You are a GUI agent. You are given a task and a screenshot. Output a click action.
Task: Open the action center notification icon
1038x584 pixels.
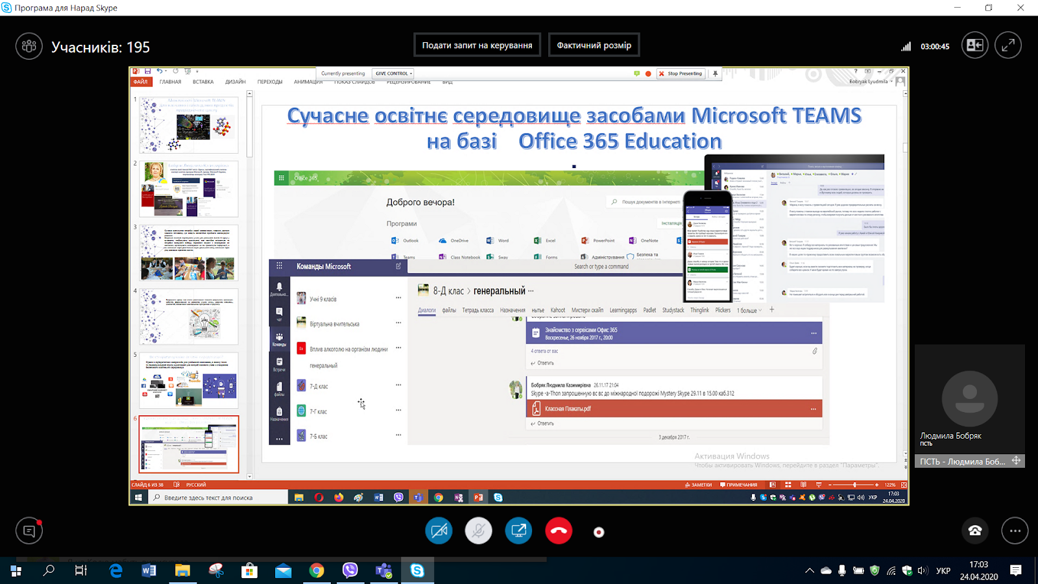point(1016,571)
